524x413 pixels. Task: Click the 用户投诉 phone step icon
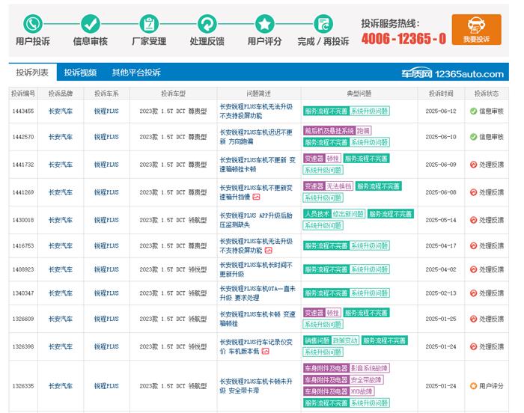[33, 24]
